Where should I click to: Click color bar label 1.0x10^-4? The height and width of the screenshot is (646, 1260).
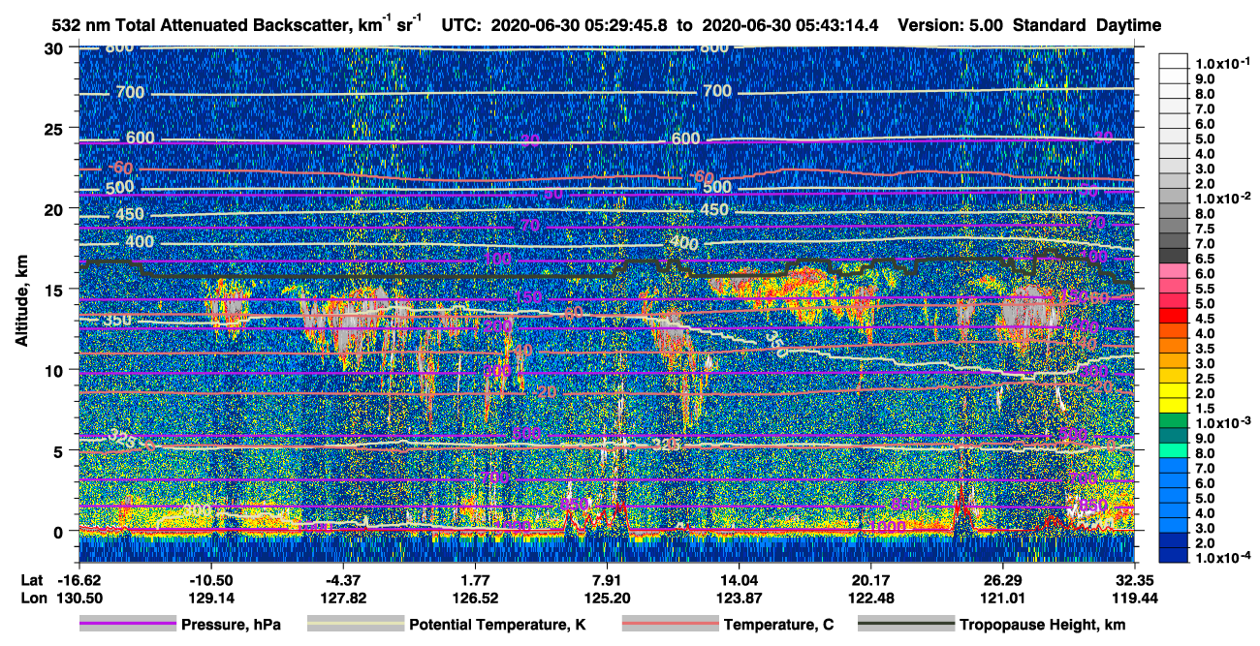click(1222, 555)
